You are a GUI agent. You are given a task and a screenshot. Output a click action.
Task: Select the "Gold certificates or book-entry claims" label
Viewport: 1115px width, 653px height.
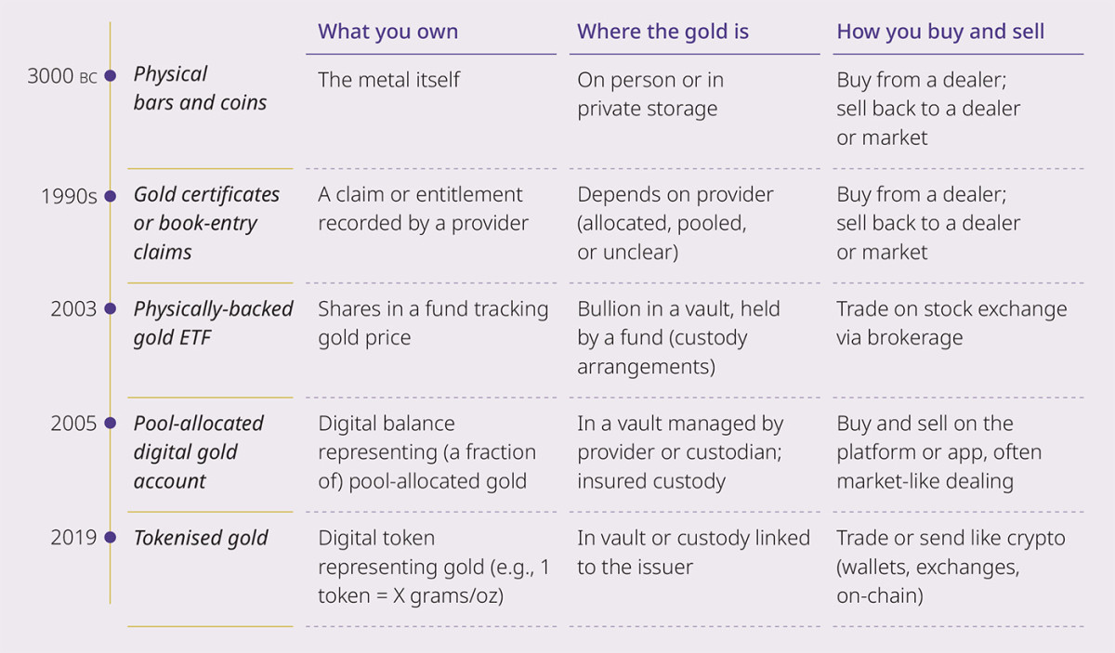click(x=206, y=223)
